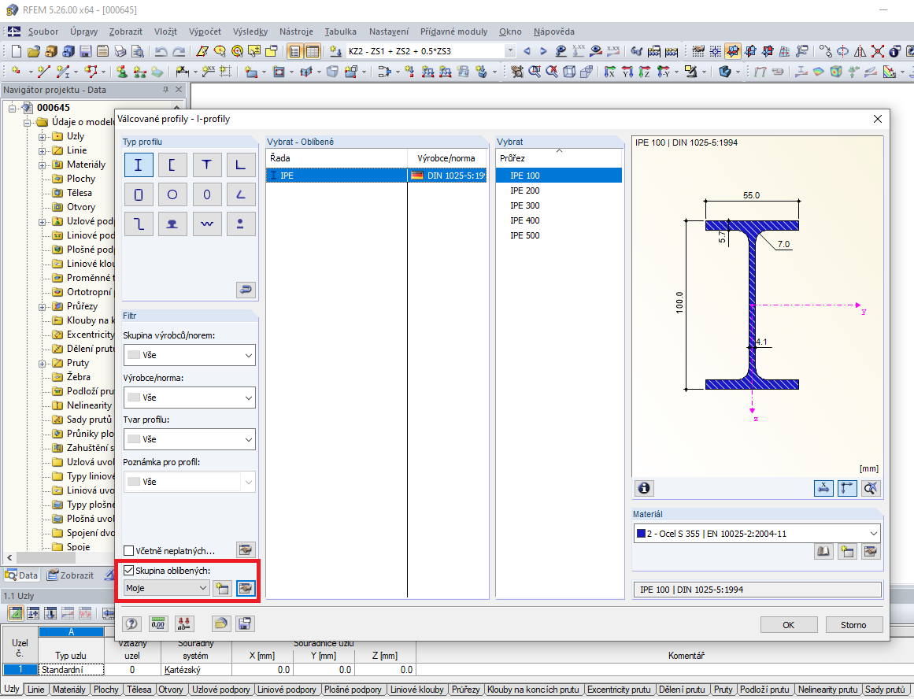
Task: Click the profile name field IPE 100 DIN 1025-5
Action: (757, 590)
